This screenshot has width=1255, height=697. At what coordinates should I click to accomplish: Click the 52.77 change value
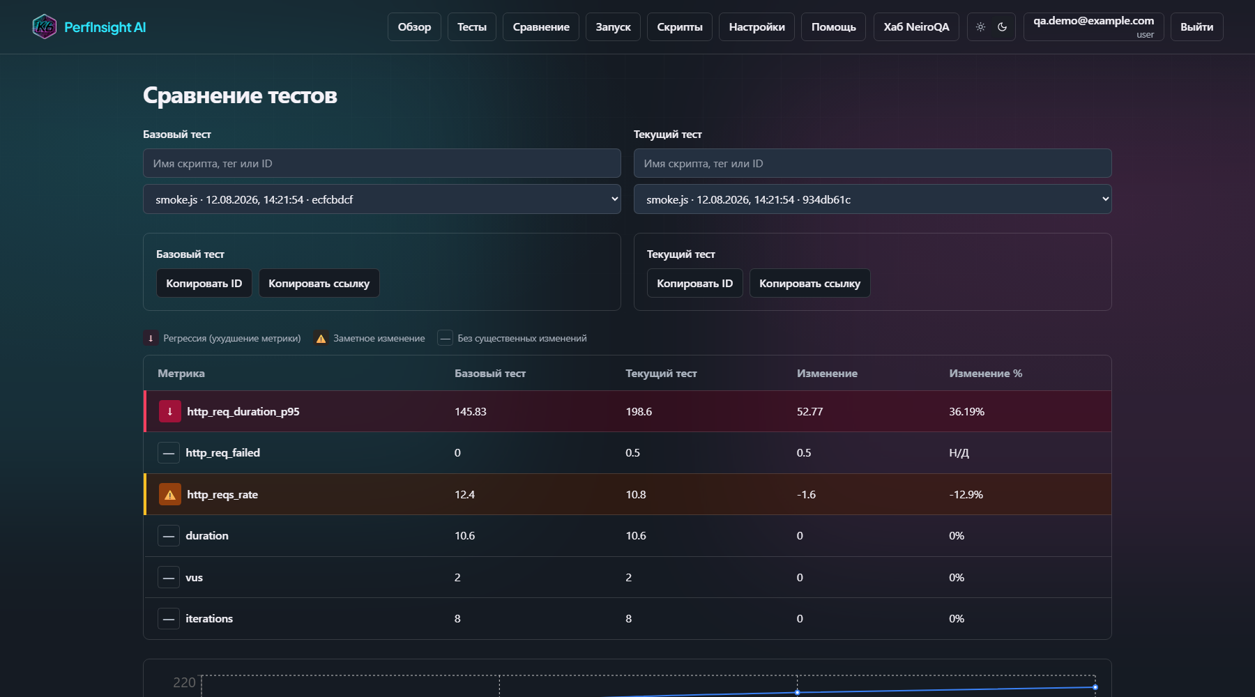pos(809,412)
